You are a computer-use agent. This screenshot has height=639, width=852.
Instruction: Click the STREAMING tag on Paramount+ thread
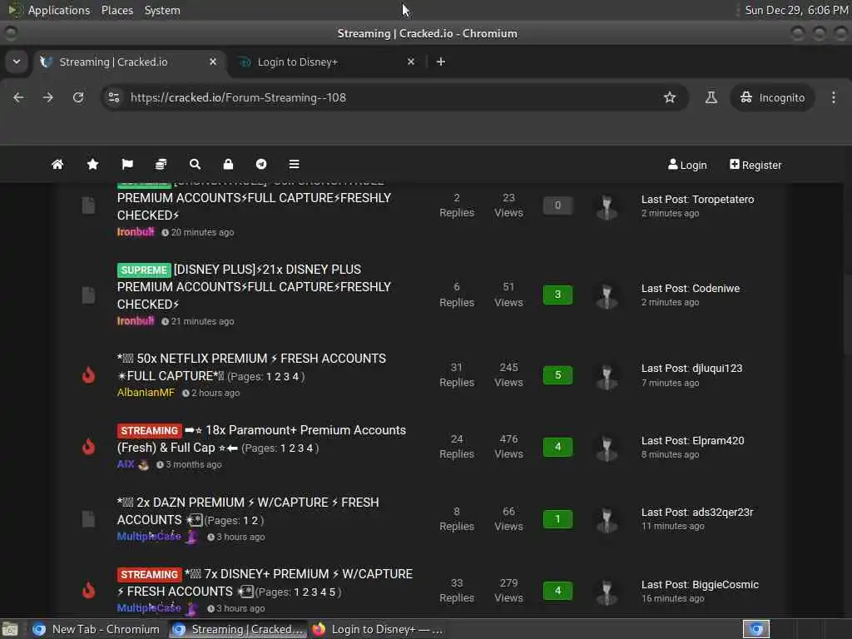pyautogui.click(x=149, y=430)
